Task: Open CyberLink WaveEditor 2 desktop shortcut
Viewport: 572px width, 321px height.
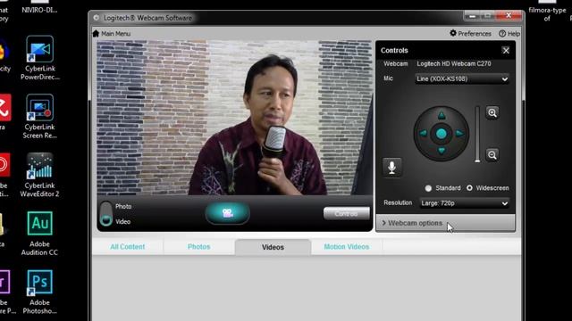Action: (x=39, y=175)
